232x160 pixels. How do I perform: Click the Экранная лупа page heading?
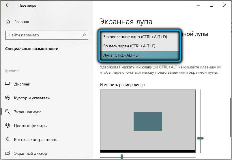click(x=126, y=22)
